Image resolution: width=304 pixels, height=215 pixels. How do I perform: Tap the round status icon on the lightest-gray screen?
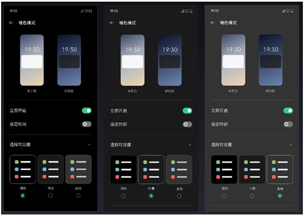(x=287, y=11)
